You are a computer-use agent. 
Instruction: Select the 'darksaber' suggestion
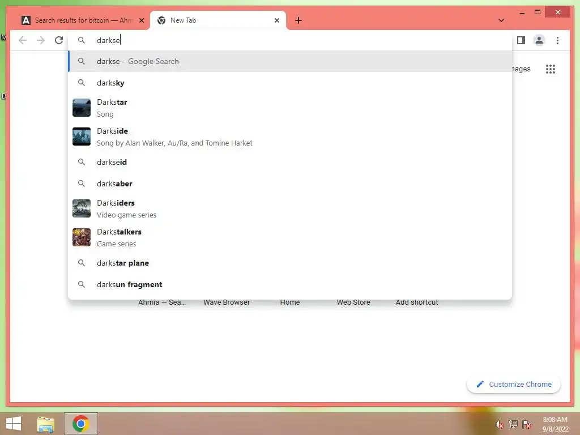[x=290, y=184]
